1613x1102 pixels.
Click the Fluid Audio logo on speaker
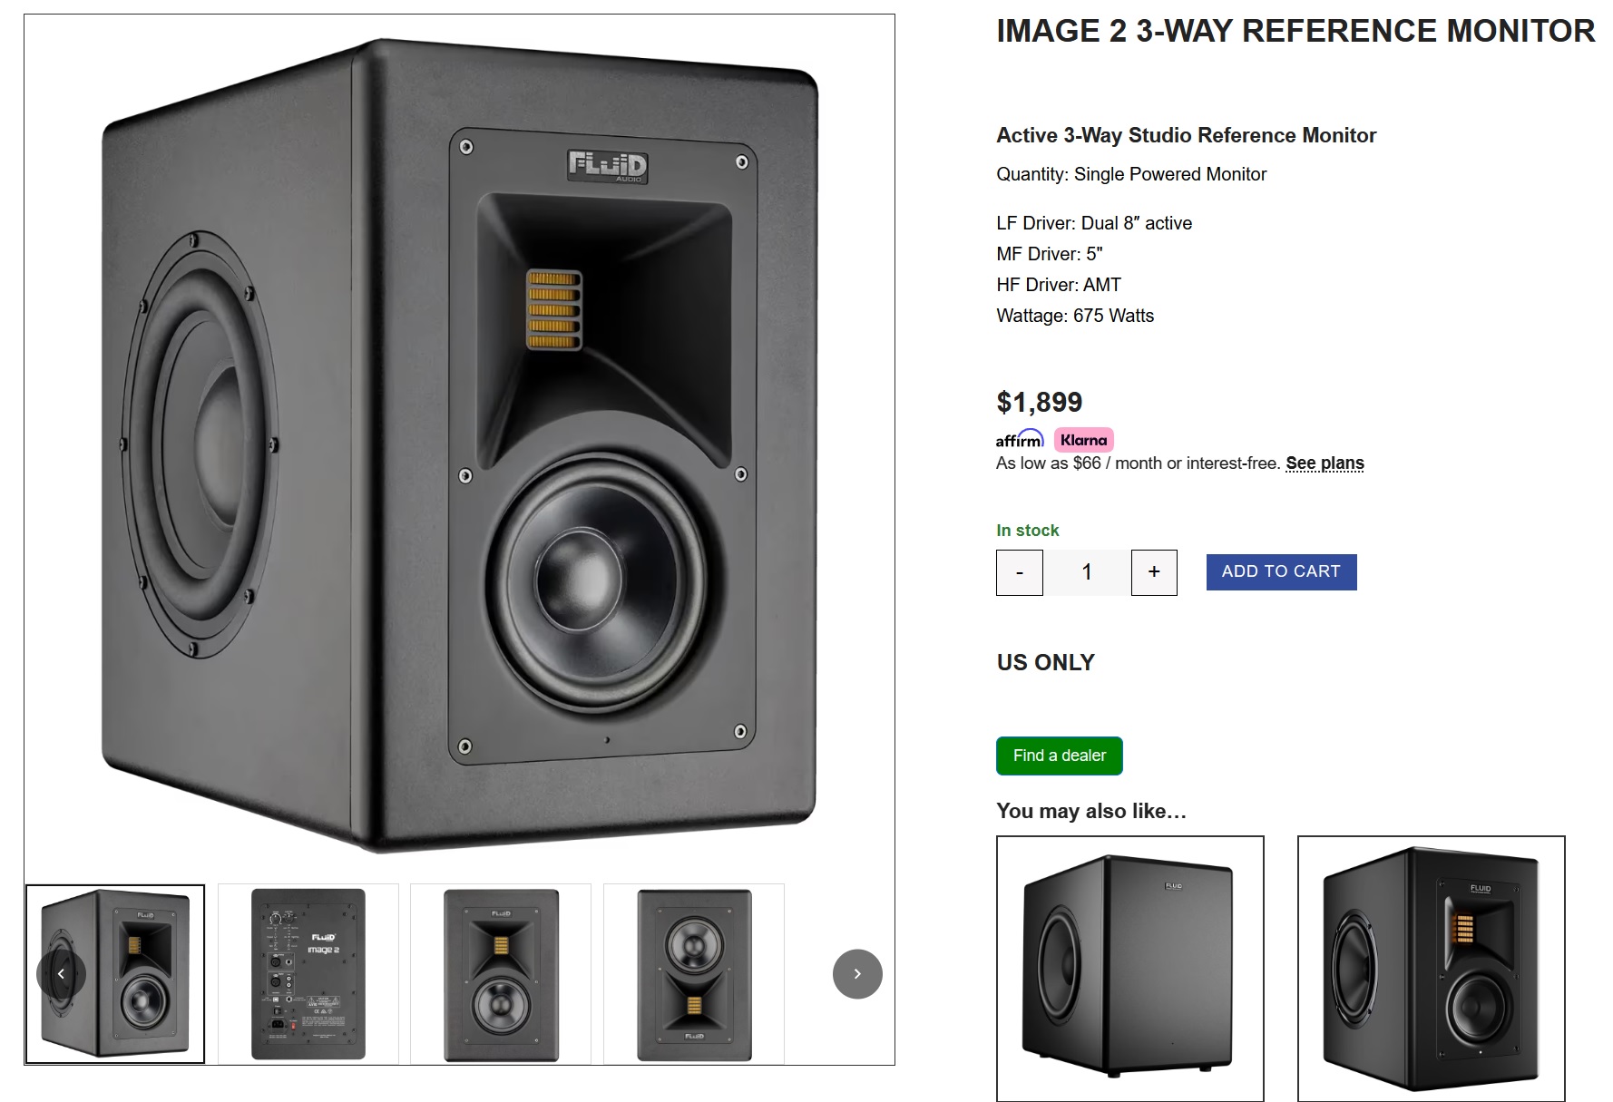tap(607, 165)
